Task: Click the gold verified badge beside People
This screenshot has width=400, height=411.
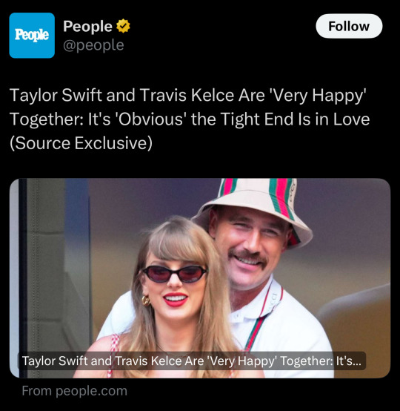Action: [123, 26]
